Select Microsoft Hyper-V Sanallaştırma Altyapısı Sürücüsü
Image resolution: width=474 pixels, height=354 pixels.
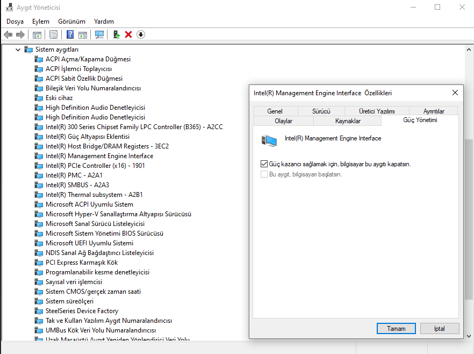point(118,214)
